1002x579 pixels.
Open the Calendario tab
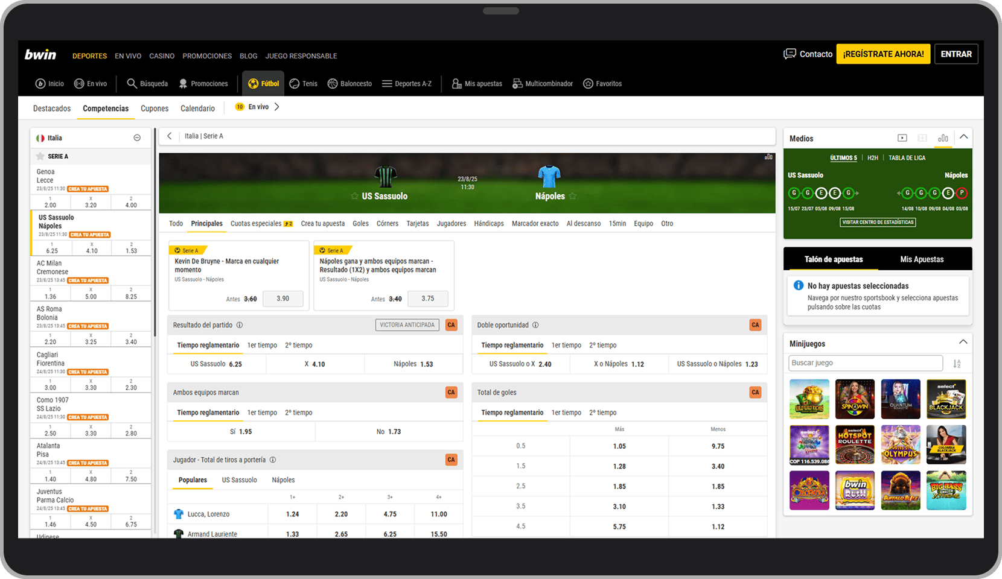(197, 109)
